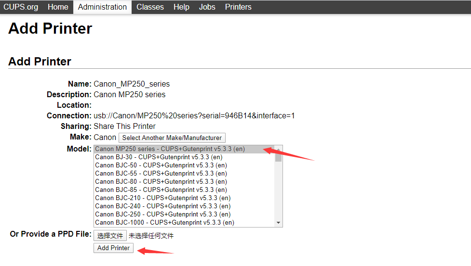The image size is (471, 266).
Task: Open the Printers tab
Action: (x=238, y=7)
